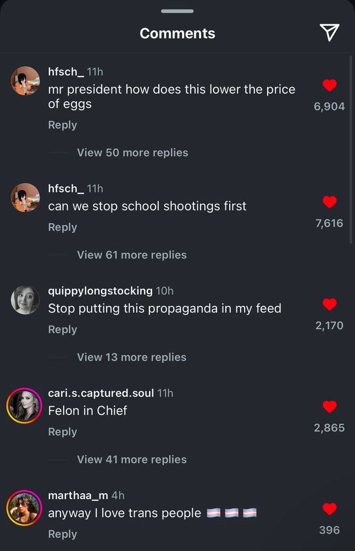Reply to Felon in Chief comment
The width and height of the screenshot is (355, 551).
coord(63,432)
